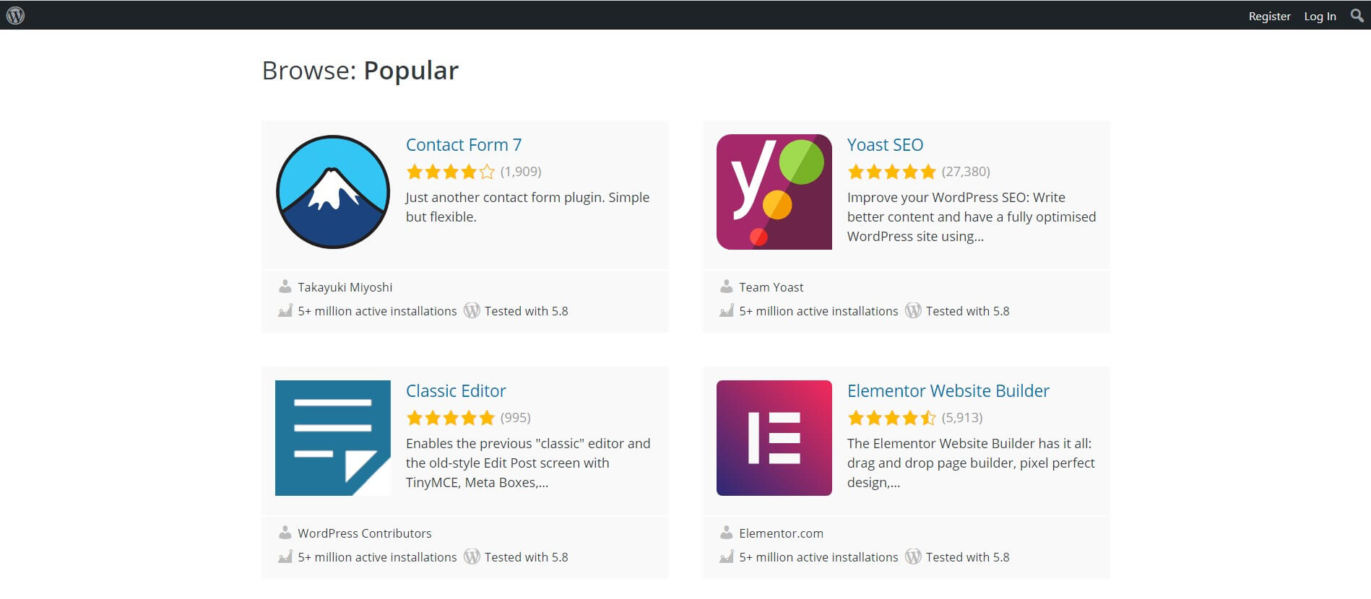Click the WordPress logo in top bar
Screen dimensions: 1371x599
pos(15,15)
